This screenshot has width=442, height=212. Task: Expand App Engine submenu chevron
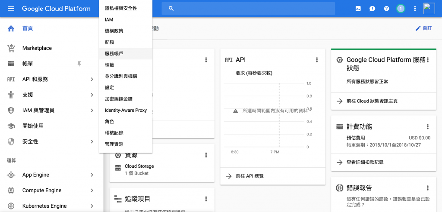[92, 175]
